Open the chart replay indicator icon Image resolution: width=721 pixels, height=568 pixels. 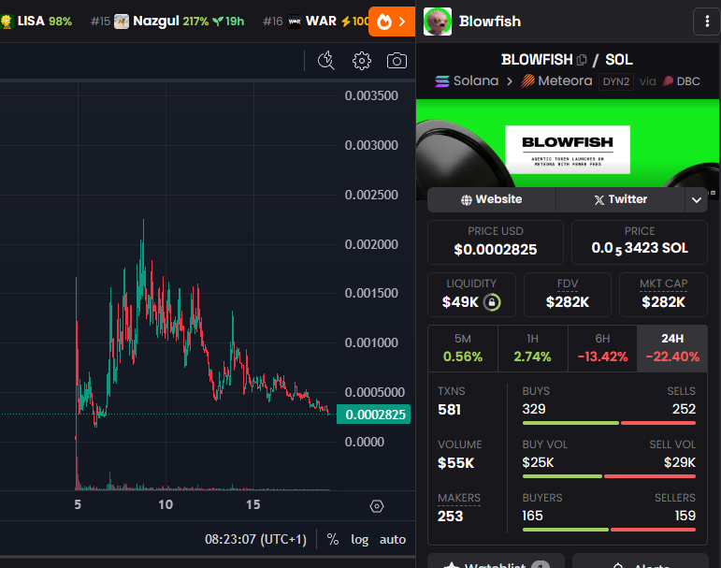(326, 60)
